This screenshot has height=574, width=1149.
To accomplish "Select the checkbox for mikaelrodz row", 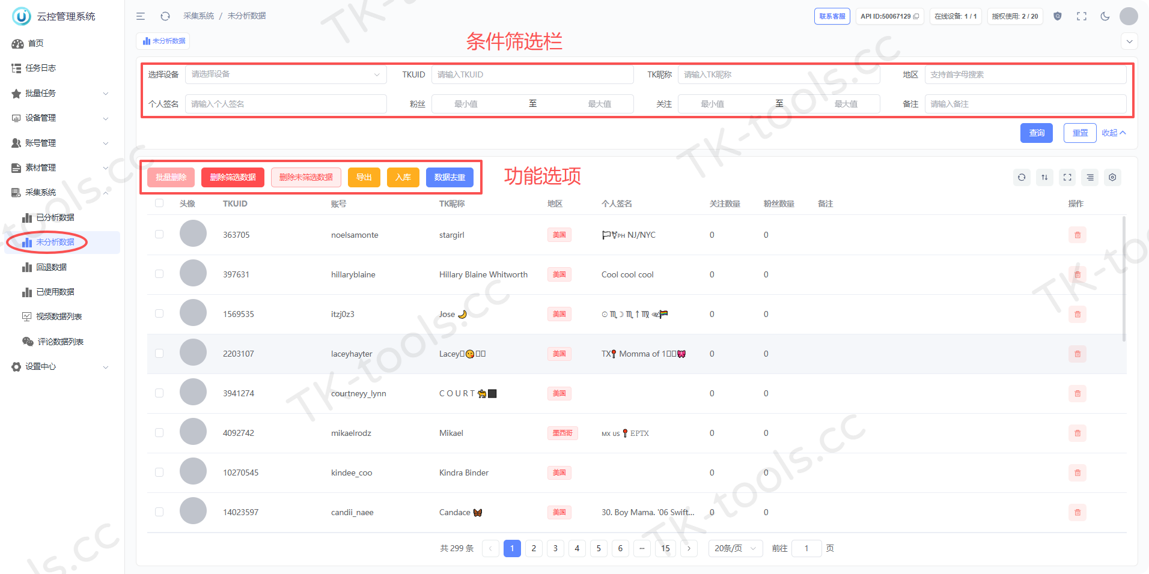I will (159, 432).
